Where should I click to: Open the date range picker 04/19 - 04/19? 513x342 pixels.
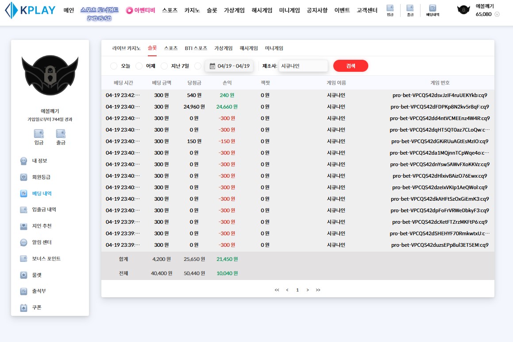coord(229,66)
